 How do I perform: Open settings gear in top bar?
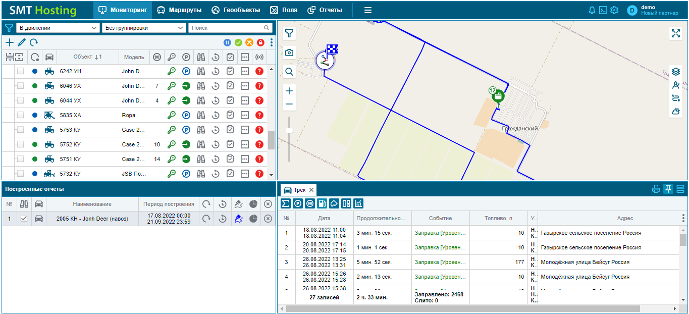click(x=614, y=10)
